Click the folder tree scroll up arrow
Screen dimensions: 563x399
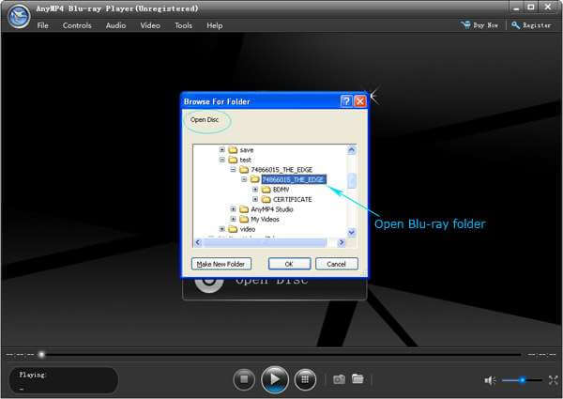tap(352, 149)
